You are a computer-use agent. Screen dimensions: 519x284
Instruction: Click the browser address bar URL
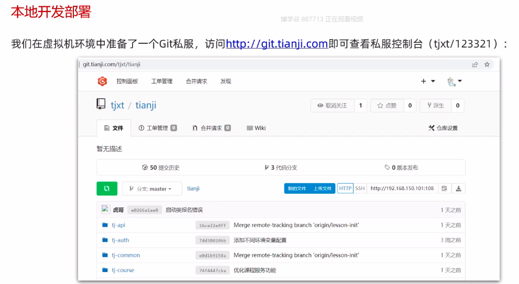[x=112, y=64]
